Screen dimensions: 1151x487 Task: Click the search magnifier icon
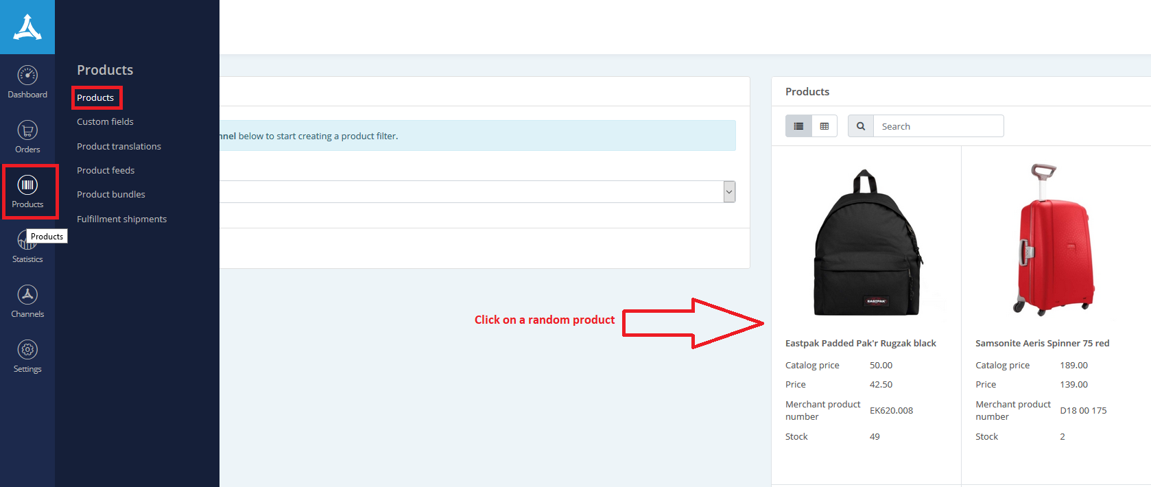[861, 126]
